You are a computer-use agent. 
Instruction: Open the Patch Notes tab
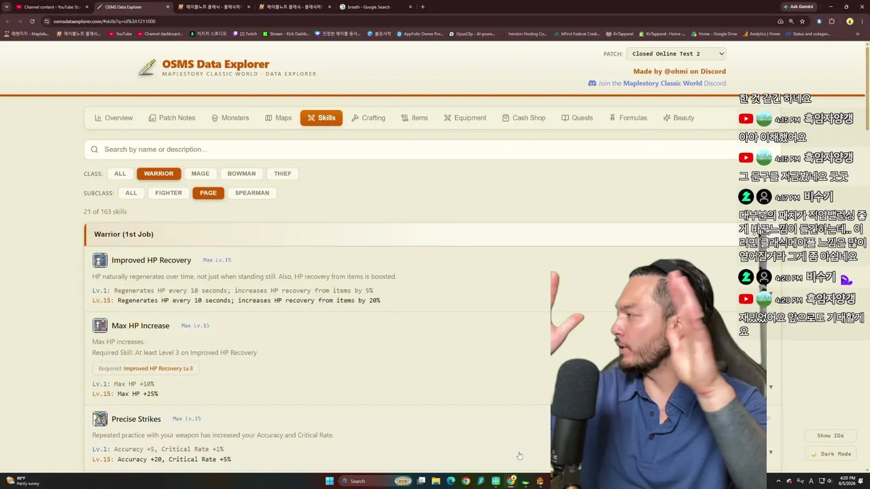[172, 118]
